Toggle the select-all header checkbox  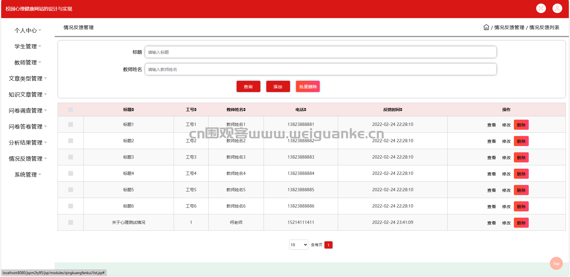[x=71, y=110]
